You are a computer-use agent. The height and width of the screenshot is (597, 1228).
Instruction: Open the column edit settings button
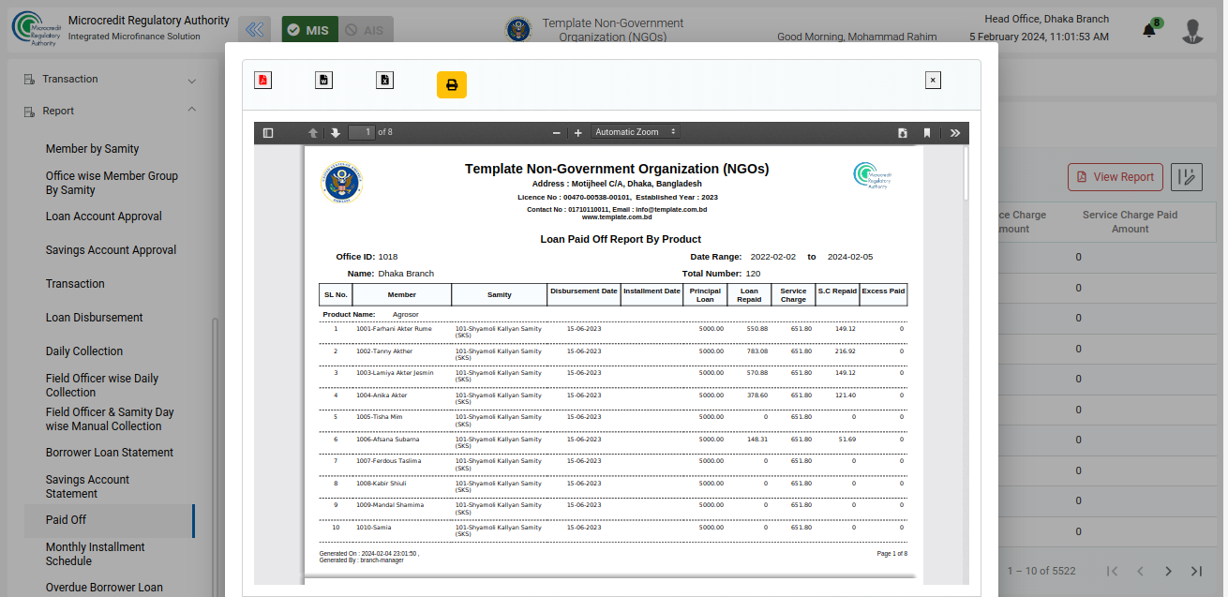1187,177
